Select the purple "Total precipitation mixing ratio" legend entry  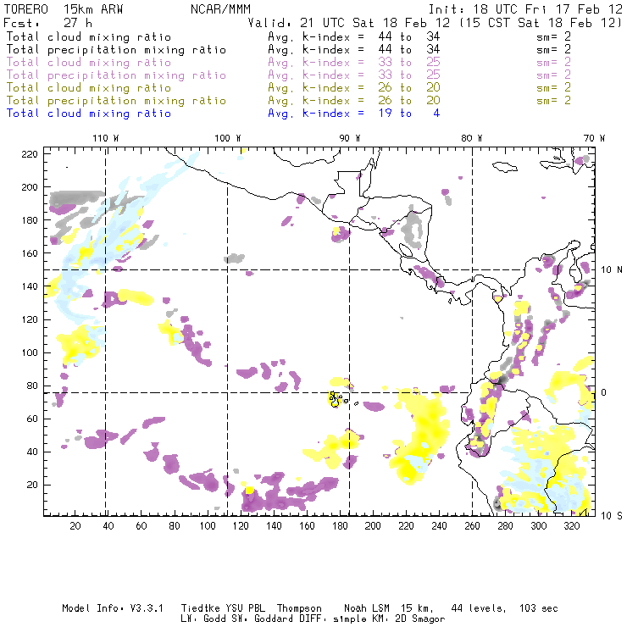(x=116, y=75)
